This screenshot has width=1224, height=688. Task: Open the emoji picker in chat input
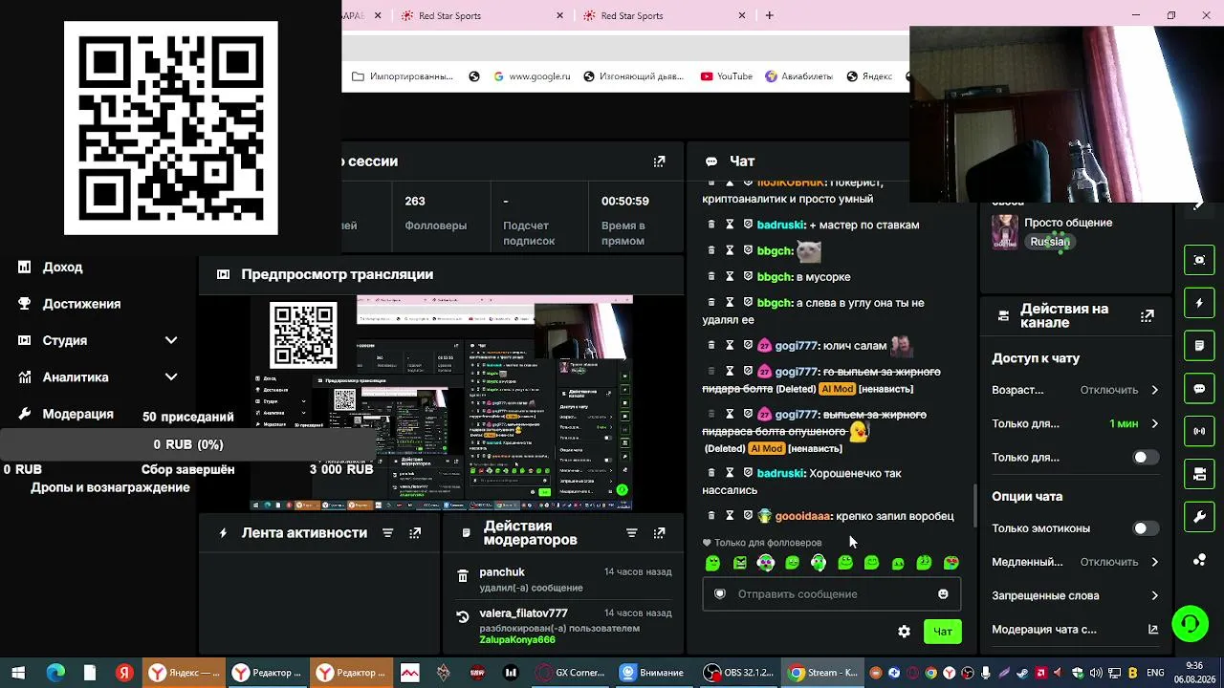click(x=943, y=594)
